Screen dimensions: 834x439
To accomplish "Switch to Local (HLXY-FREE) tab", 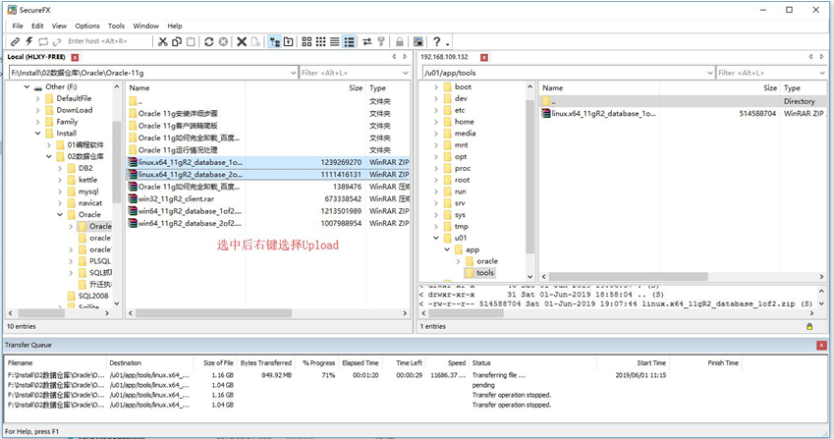I will click(36, 57).
